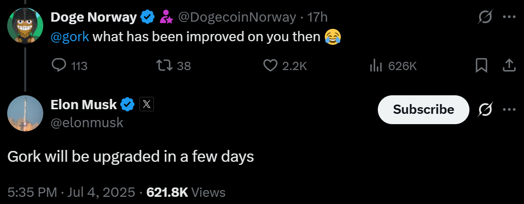Open the @DogecoinNorway handle

237,17
